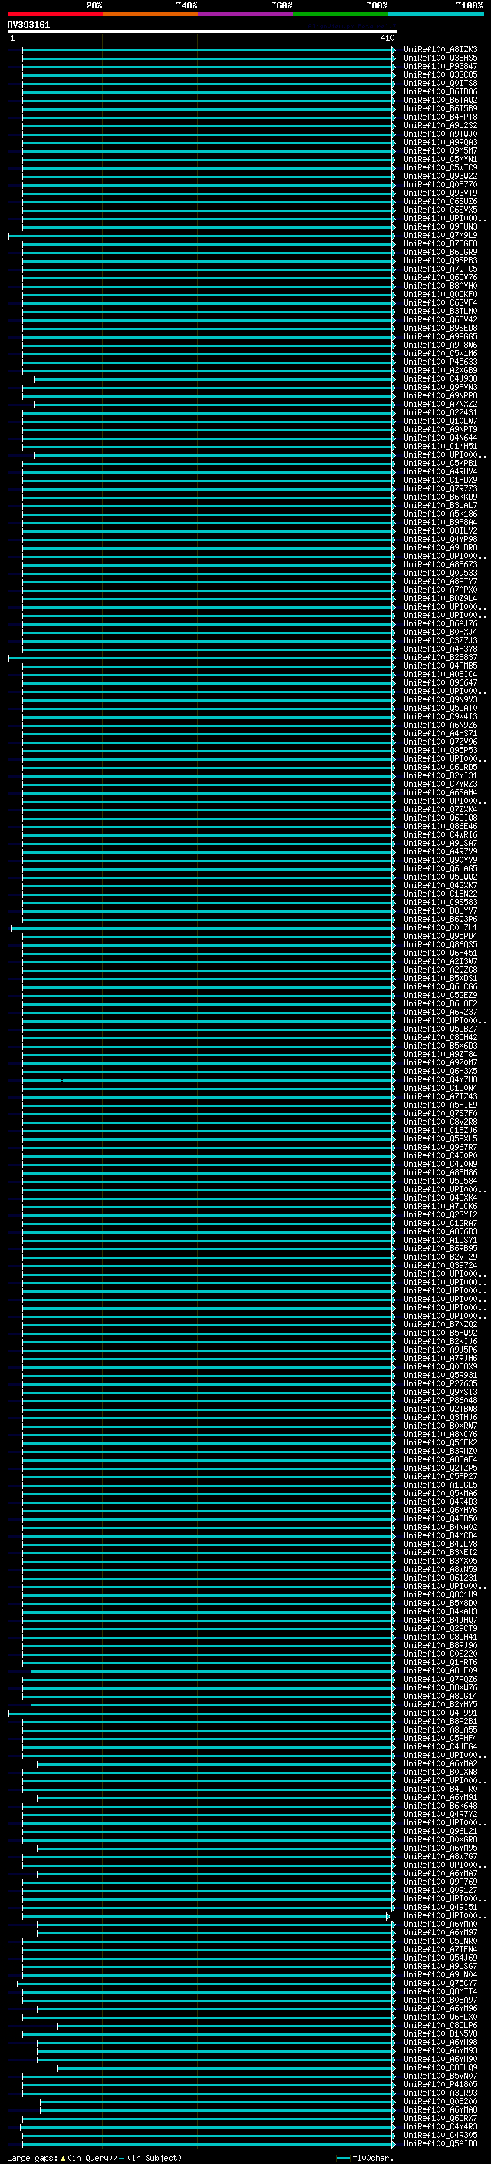Select hit label UniRef100_Q90YV9
Image resolution: width=491 pixels, height=2164 pixels.
[x=440, y=861]
